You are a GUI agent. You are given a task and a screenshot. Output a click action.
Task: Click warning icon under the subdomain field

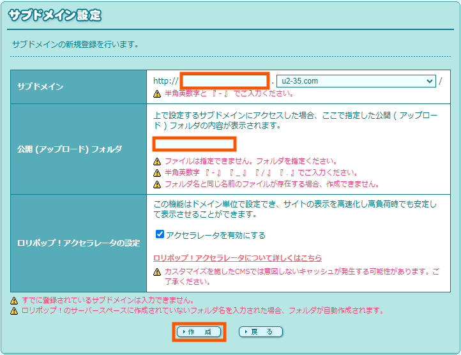click(157, 94)
